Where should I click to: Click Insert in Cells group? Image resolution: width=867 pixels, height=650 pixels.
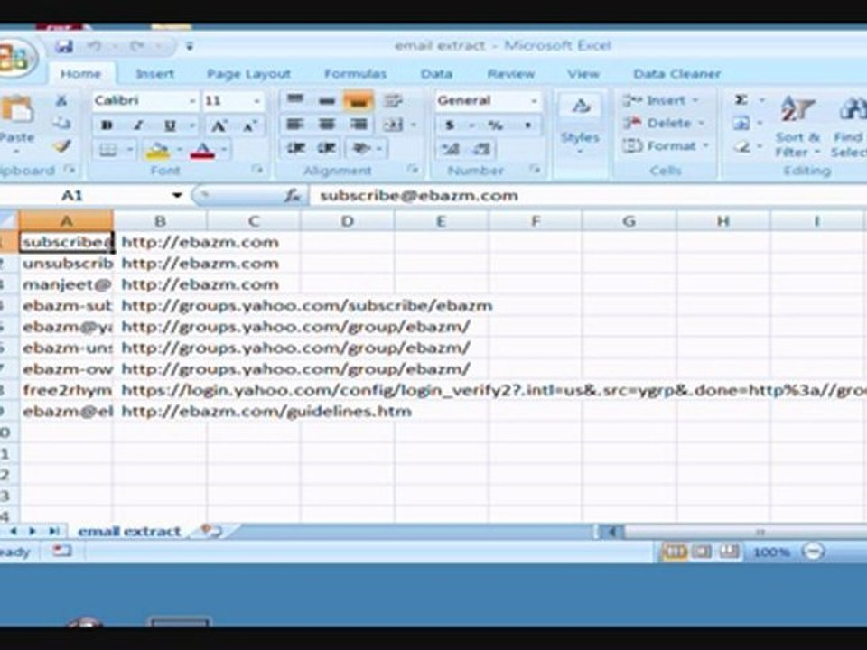660,100
